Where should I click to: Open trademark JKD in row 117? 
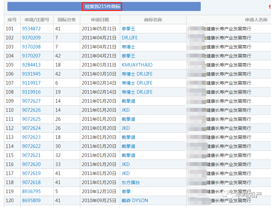[x=126, y=173]
